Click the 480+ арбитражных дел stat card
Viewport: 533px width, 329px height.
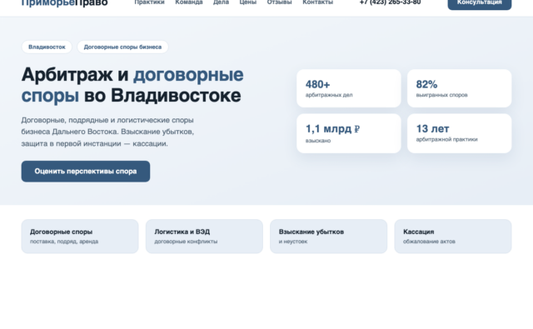coord(349,88)
